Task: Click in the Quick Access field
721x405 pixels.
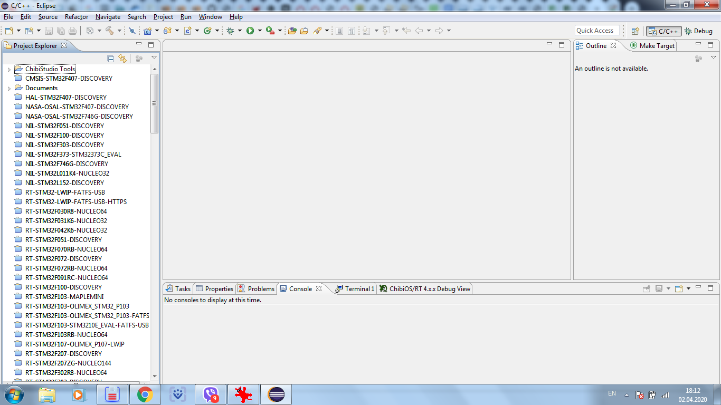Action: coord(597,31)
